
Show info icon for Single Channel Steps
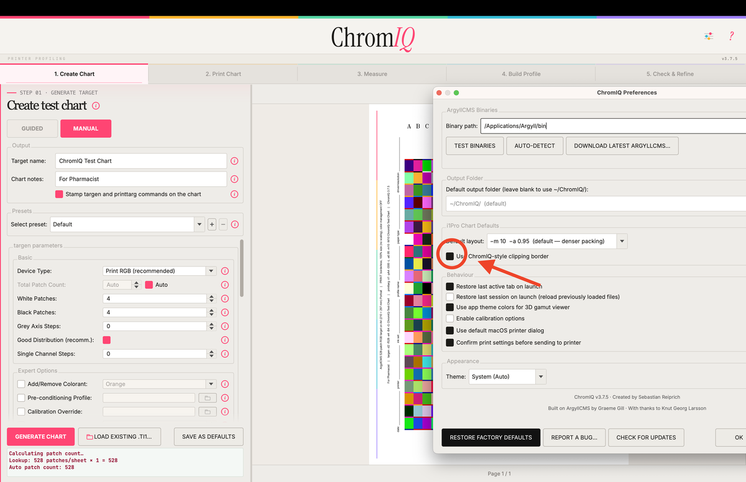225,354
